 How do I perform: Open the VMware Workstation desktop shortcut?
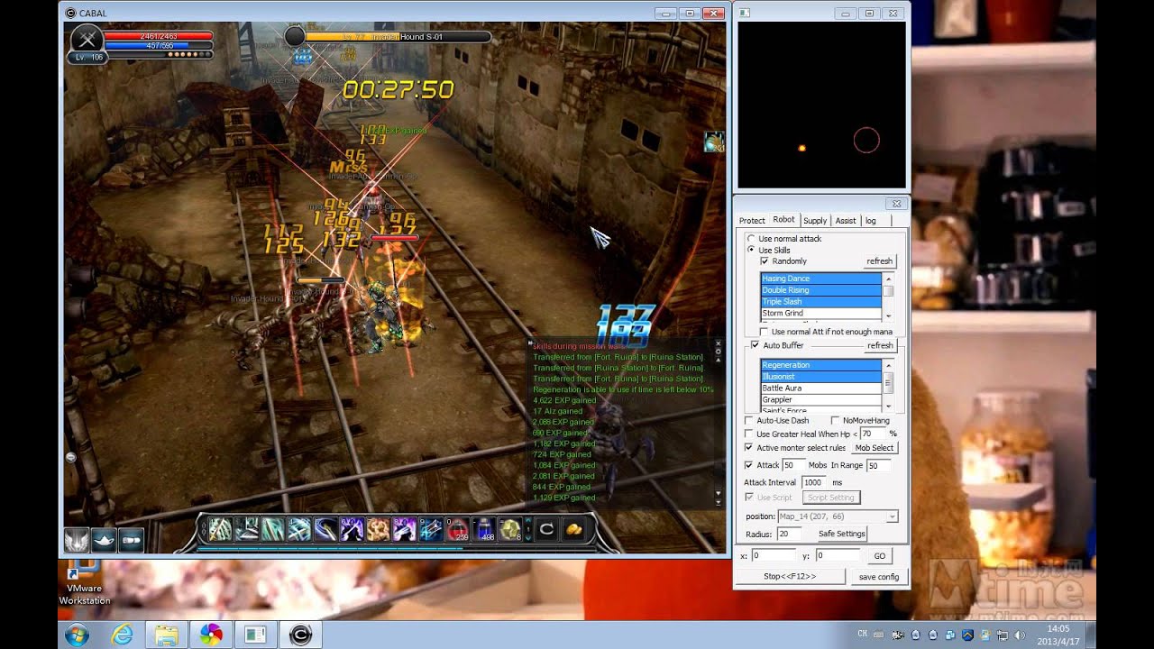point(84,582)
